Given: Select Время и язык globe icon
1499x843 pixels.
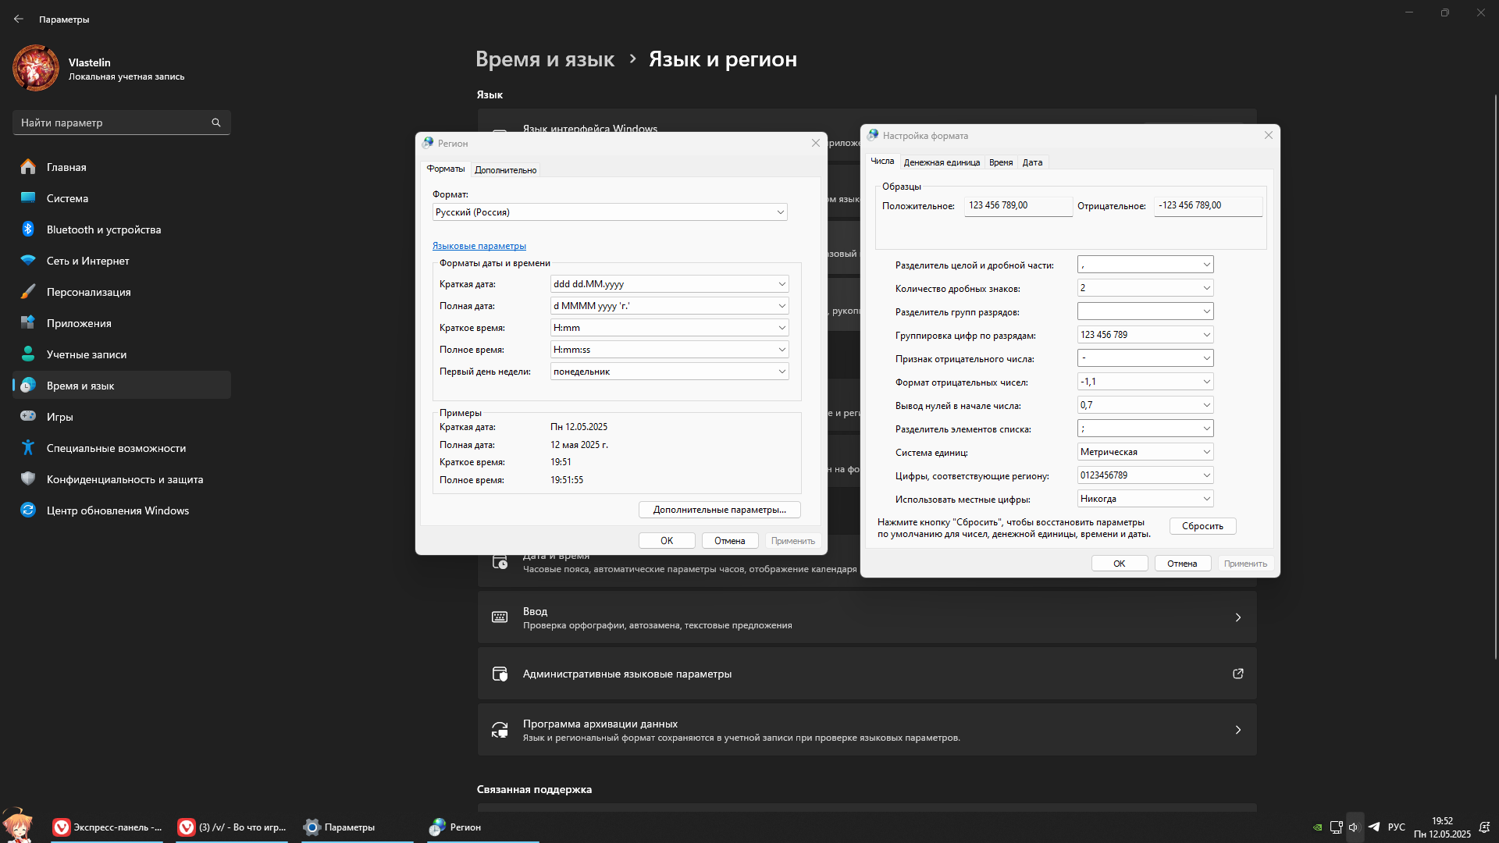Looking at the screenshot, I should [x=28, y=386].
